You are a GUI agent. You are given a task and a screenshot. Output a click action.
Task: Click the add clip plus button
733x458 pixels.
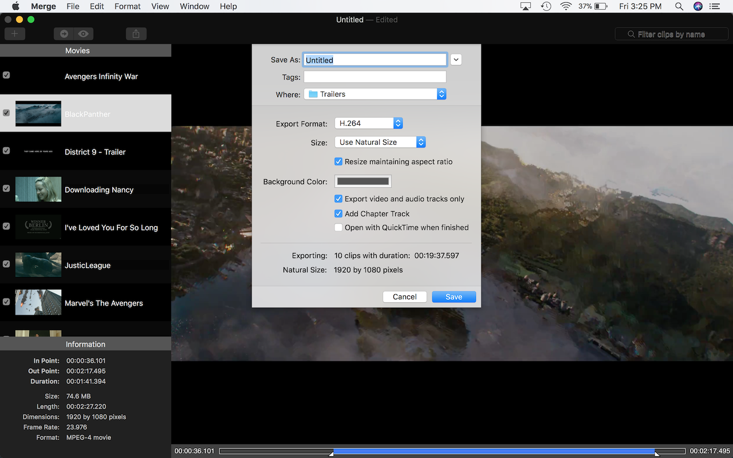click(15, 34)
